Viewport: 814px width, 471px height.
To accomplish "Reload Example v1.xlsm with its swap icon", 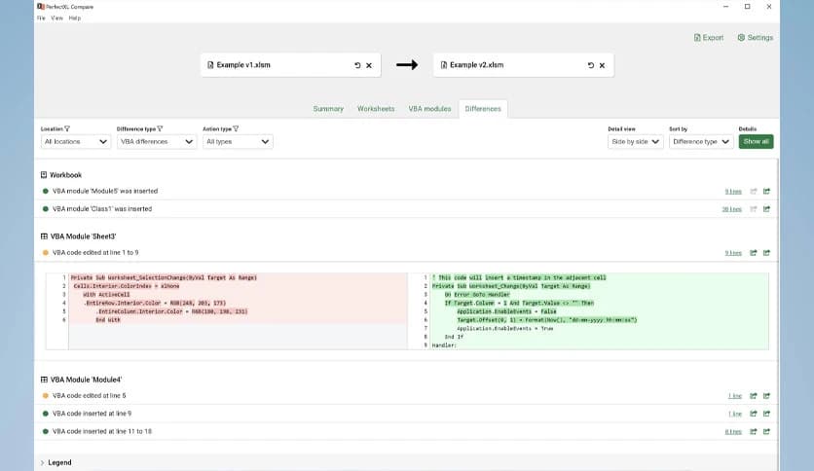I will (357, 65).
